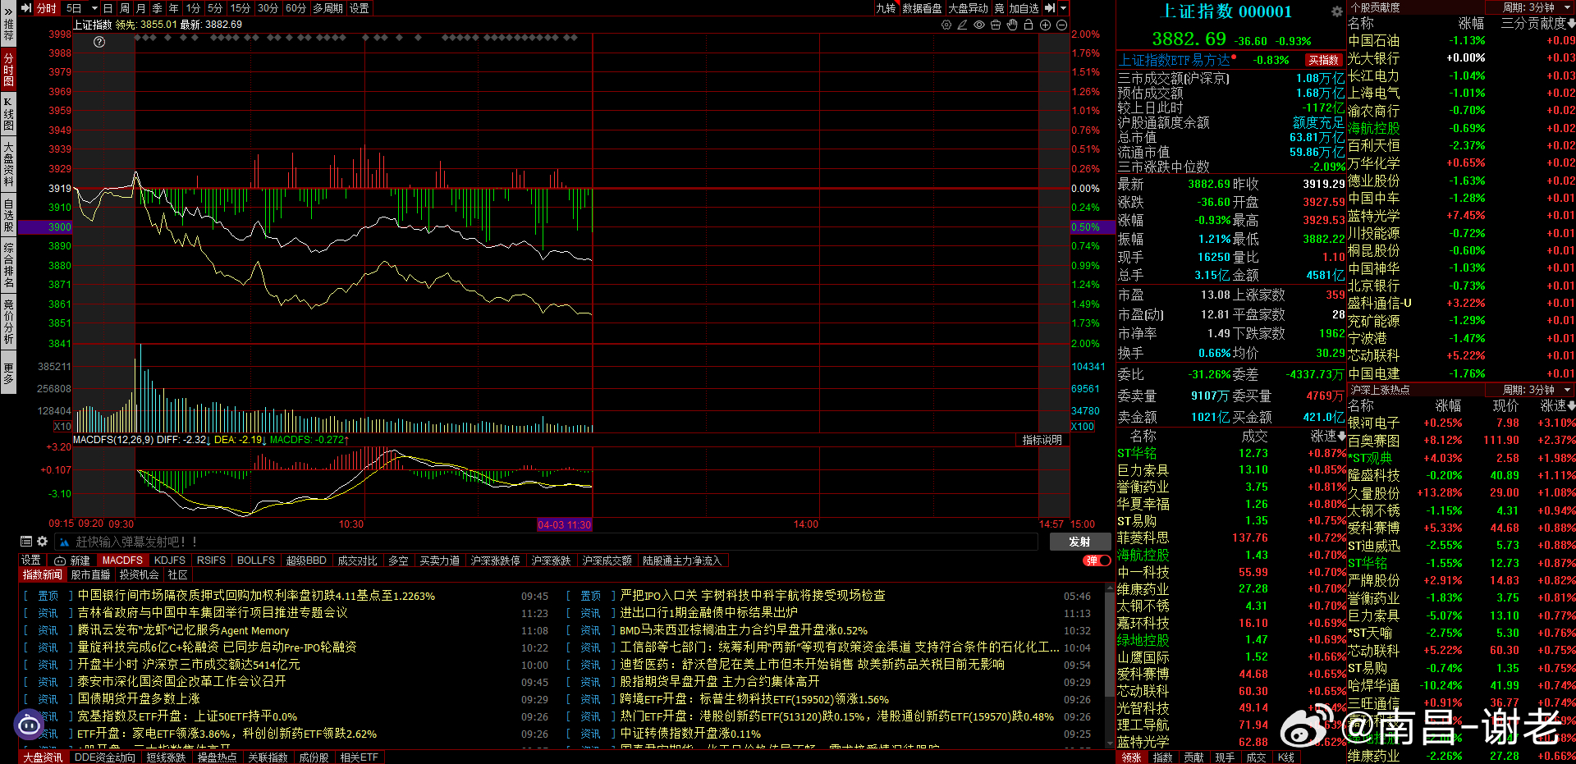
Task: Open the danmaku settings gear icon
Action: click(42, 542)
